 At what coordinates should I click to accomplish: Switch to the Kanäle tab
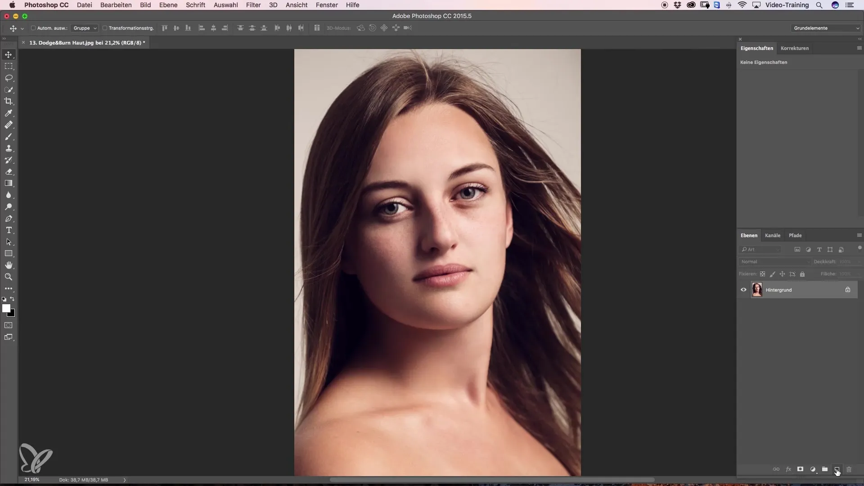tap(772, 235)
